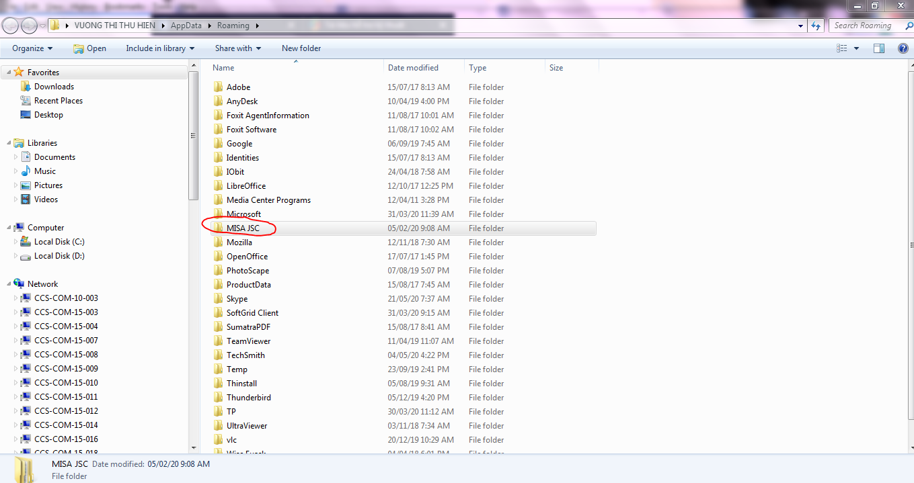Select the Foxit AgentInformation folder row
Screen dimensions: 914x483
403,116
